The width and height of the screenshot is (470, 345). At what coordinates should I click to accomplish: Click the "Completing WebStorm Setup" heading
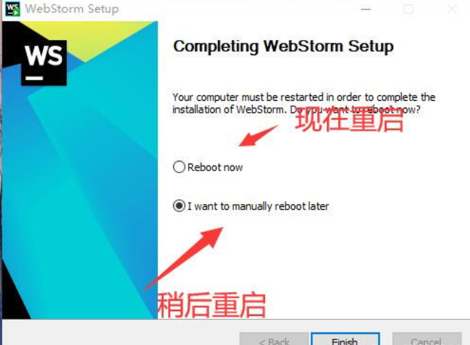point(283,47)
